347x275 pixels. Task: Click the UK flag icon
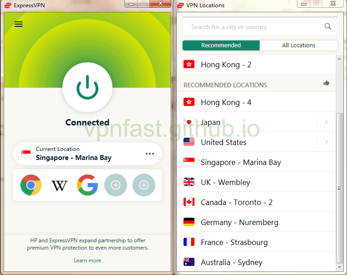(x=189, y=182)
